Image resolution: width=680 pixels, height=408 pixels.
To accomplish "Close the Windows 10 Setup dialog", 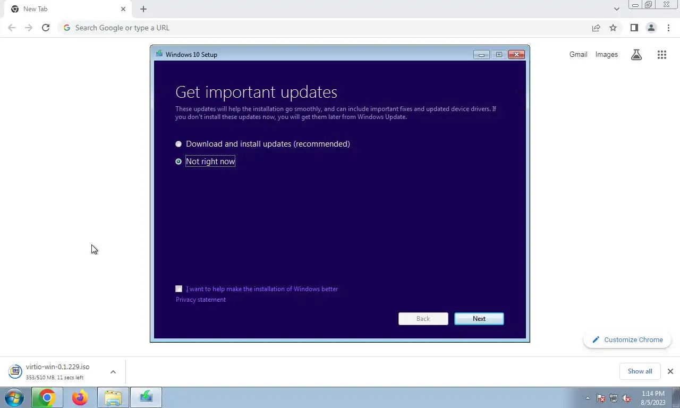I will tap(516, 54).
